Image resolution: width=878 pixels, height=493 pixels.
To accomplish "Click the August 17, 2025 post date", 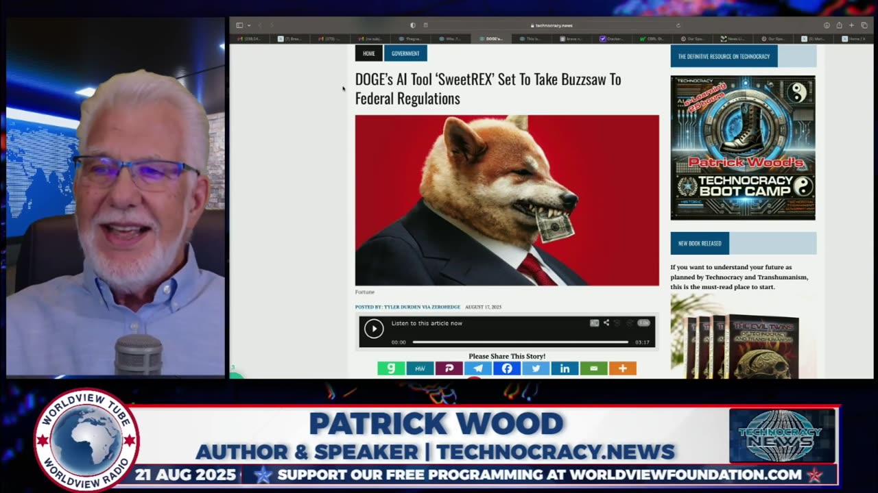I will (483, 307).
